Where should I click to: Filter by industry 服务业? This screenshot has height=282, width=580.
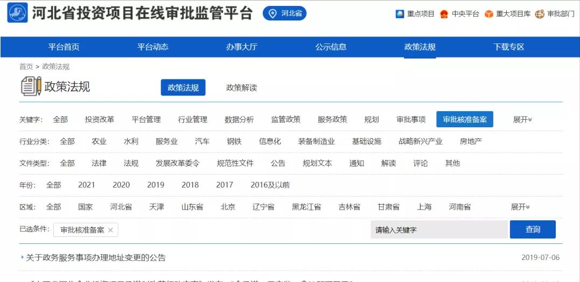tap(167, 141)
